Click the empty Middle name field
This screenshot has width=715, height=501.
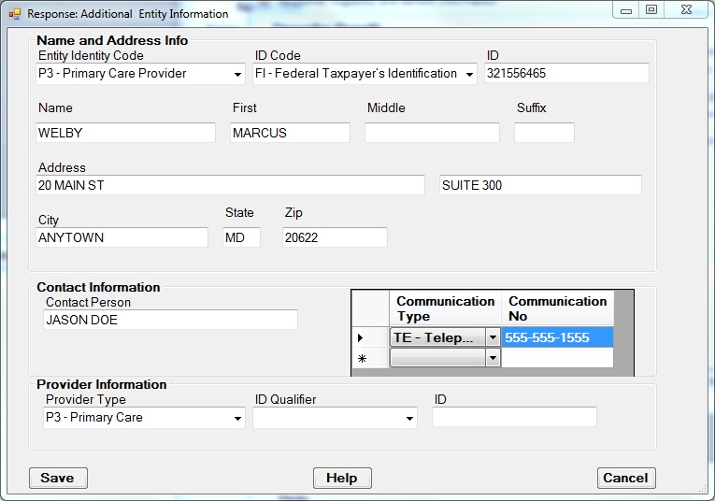432,133
